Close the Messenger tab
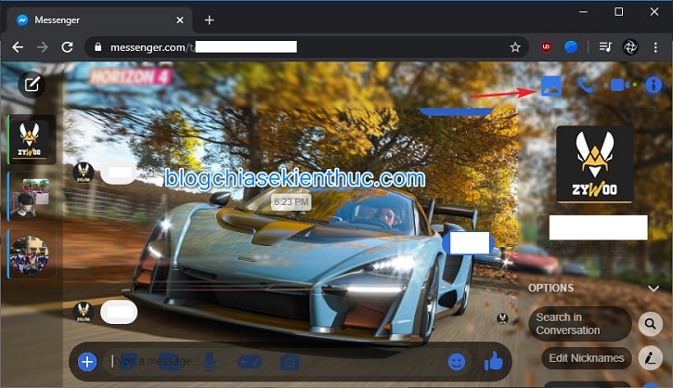Image resolution: width=673 pixels, height=388 pixels. pos(180,20)
